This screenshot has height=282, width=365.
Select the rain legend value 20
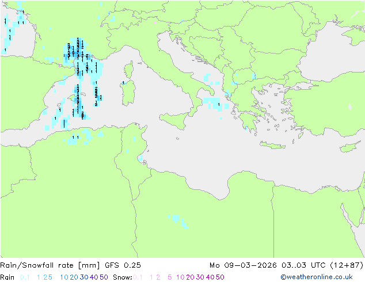click(x=74, y=277)
